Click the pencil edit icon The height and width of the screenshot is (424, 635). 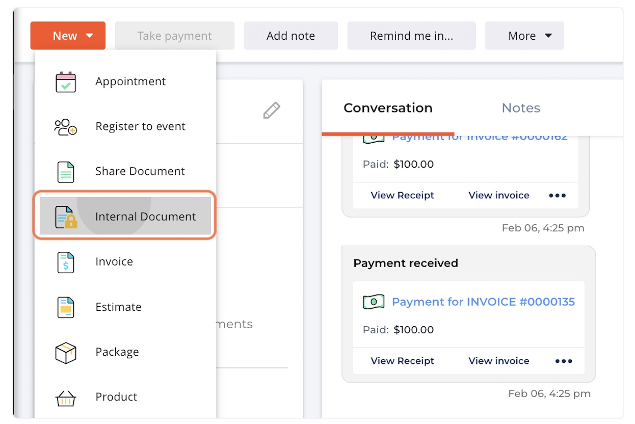coord(272,110)
